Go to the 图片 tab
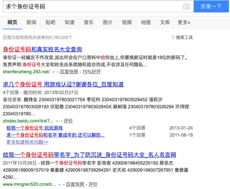 108,22
